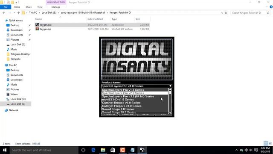Choose SpectraLayers Pro v1.0 Series list entry
This screenshot has height=154, width=273.
pos(135,90)
